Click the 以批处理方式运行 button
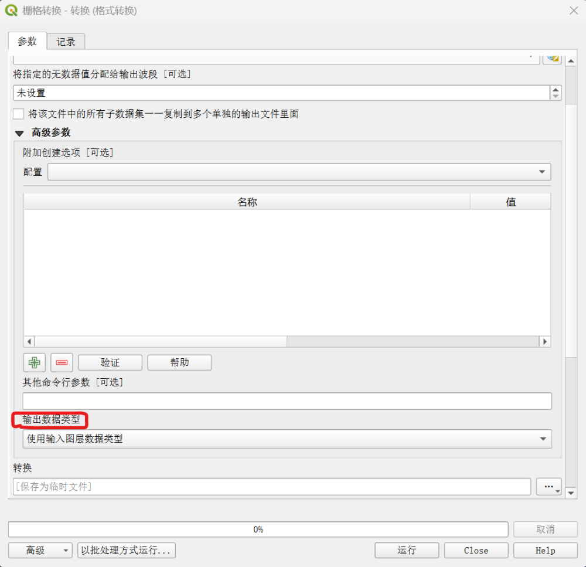 tap(127, 550)
